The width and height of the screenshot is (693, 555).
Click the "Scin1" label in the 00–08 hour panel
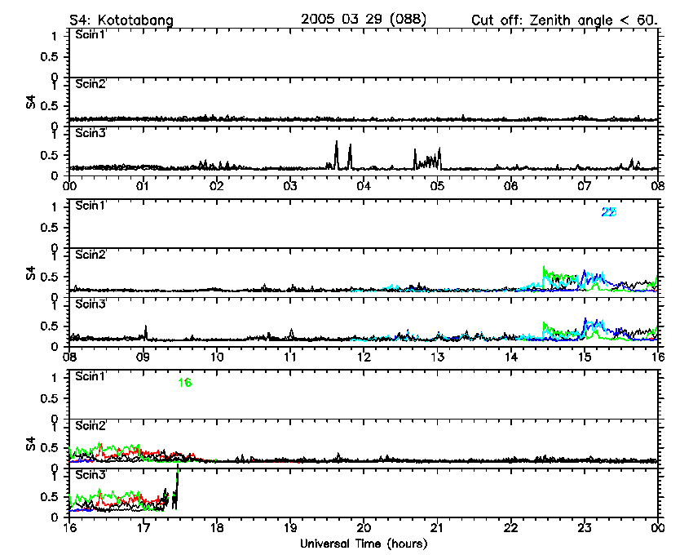pyautogui.click(x=90, y=34)
